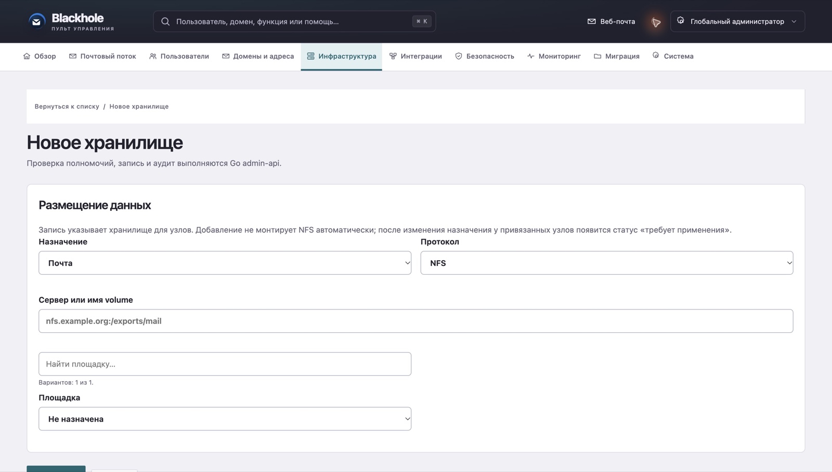Viewport: 832px width, 472px height.
Task: Focus the Сервер или имя volume field
Action: coord(415,321)
